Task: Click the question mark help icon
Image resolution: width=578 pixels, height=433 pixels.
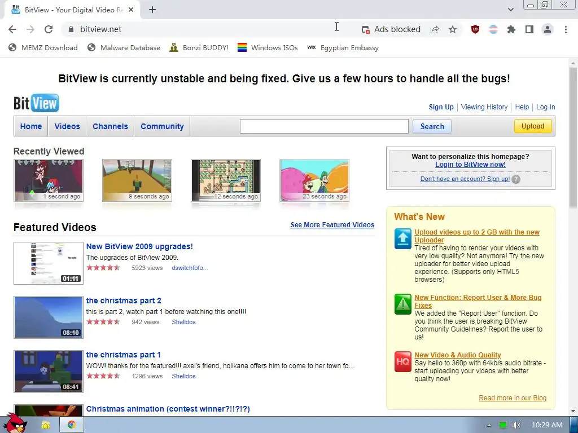Action: click(516, 179)
